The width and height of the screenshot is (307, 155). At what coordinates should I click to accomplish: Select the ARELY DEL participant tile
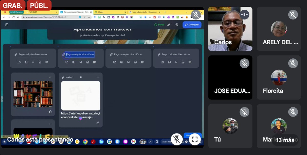click(x=279, y=29)
